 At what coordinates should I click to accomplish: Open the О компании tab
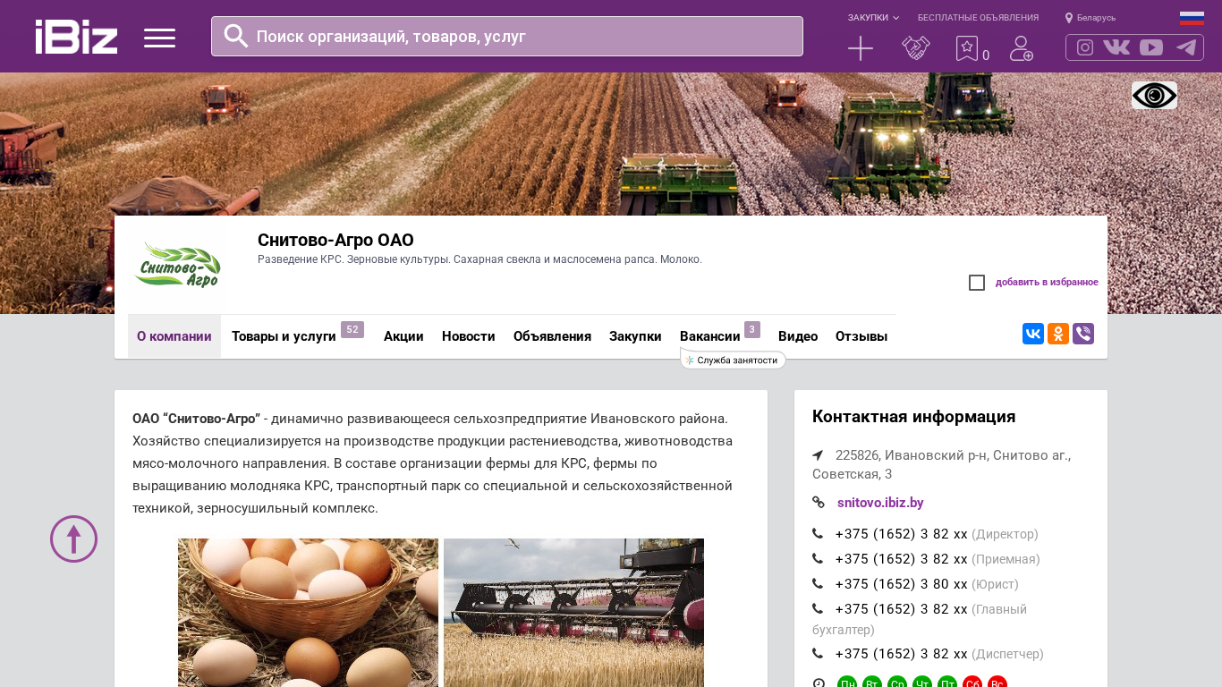tap(174, 336)
